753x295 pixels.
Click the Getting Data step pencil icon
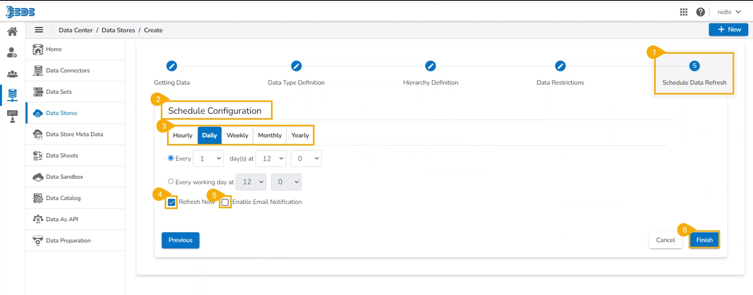click(171, 66)
